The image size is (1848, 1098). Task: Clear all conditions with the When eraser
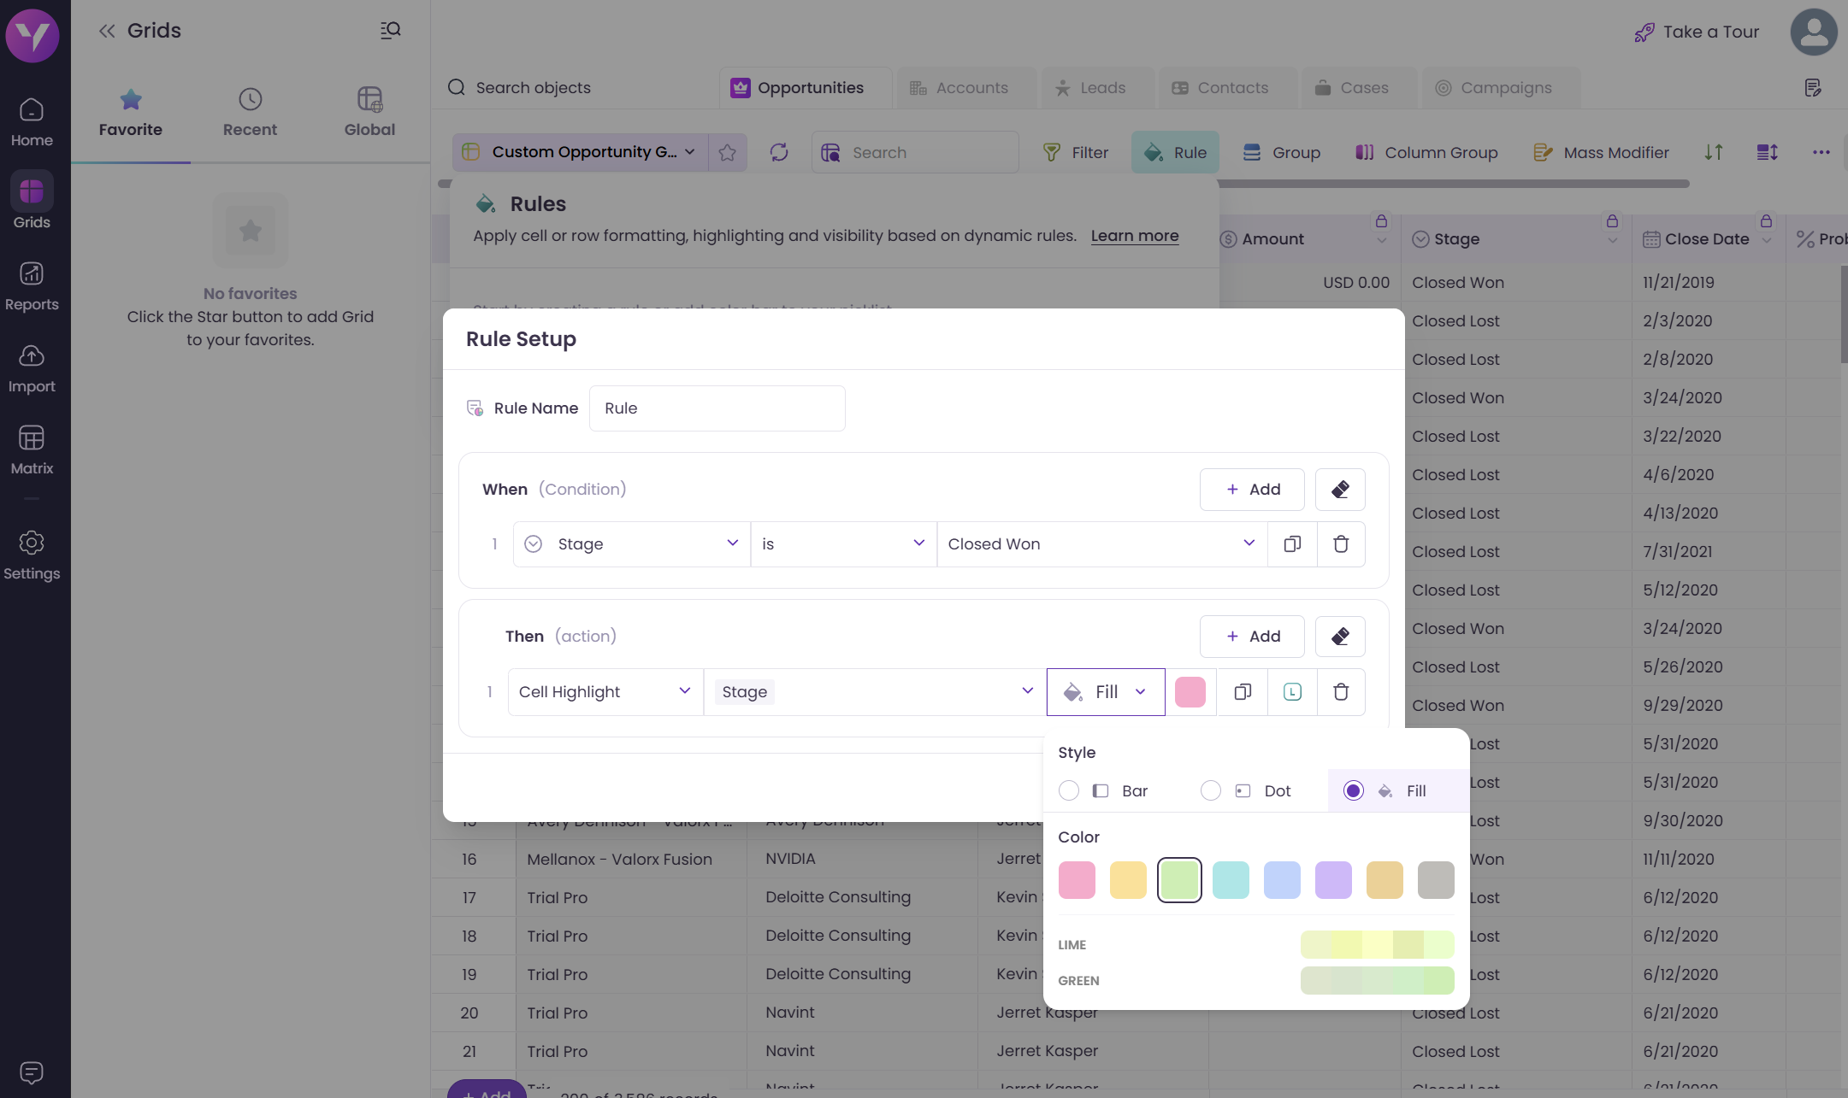tap(1340, 490)
